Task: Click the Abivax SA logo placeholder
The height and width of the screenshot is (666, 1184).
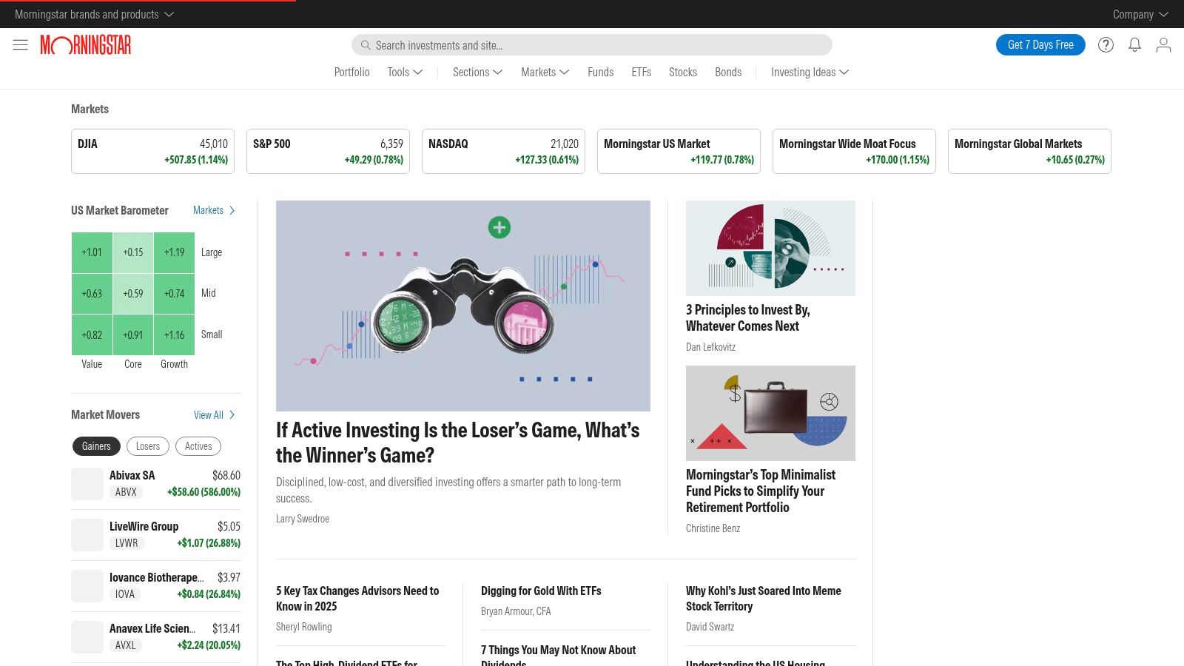Action: [x=87, y=484]
